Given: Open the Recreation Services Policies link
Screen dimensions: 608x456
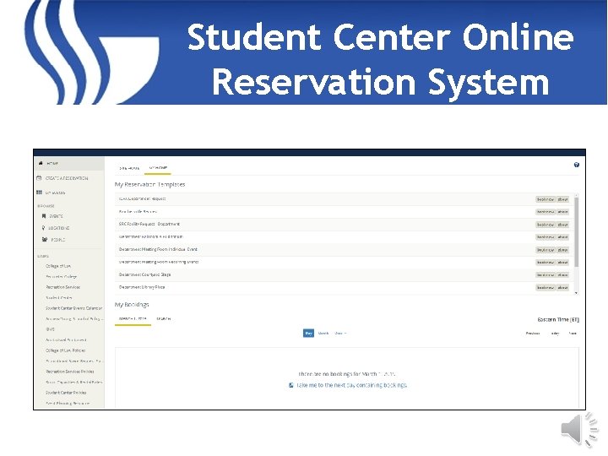Looking at the screenshot, I should 70,372.
